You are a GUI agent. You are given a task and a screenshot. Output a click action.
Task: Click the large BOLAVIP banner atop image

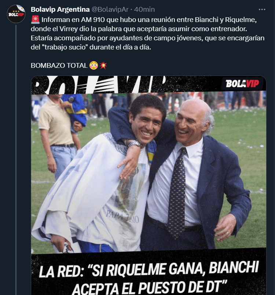pyautogui.click(x=99, y=85)
